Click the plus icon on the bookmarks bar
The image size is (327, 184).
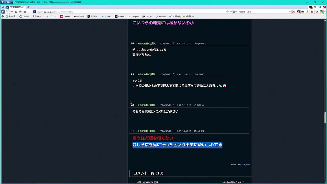click(x=3, y=16)
